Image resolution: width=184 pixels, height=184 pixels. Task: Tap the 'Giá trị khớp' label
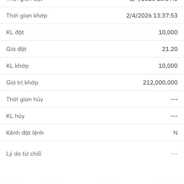pos(22,82)
